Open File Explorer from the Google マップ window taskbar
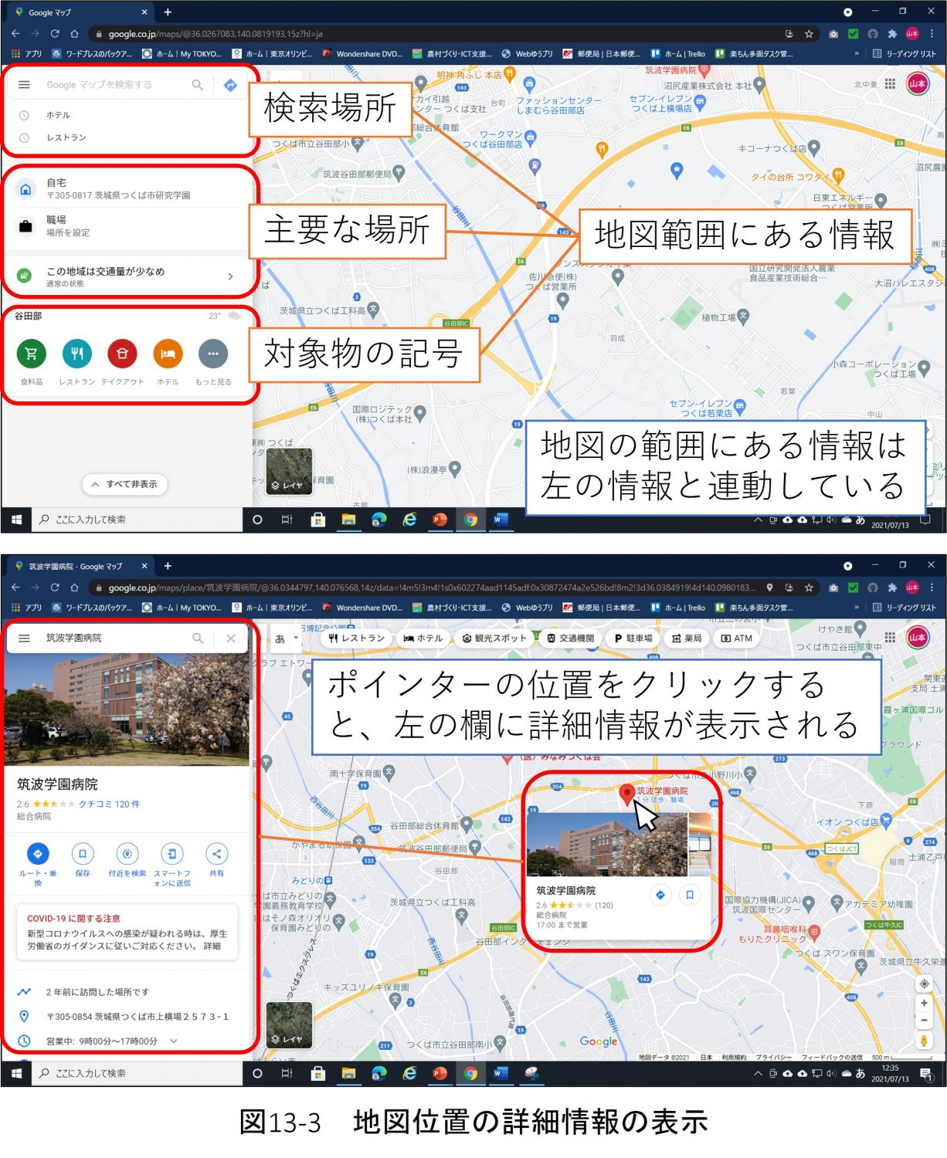Screen dimensions: 947x1158 (x=348, y=520)
